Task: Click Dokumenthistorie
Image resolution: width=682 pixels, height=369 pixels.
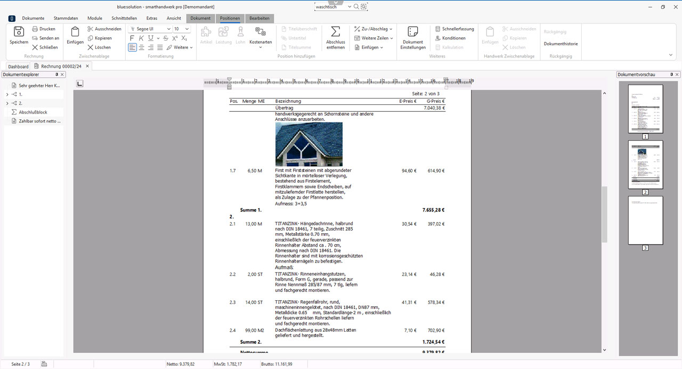Action: [x=561, y=44]
